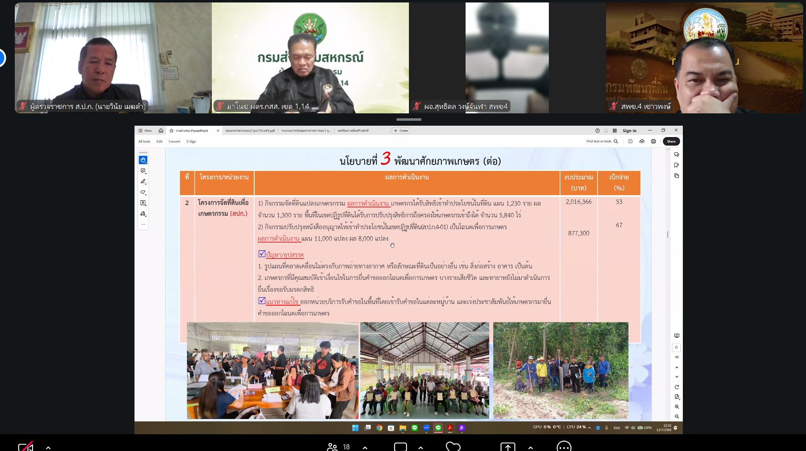Click the video strip collapse handle bar
This screenshot has height=451, width=806.
click(409, 119)
